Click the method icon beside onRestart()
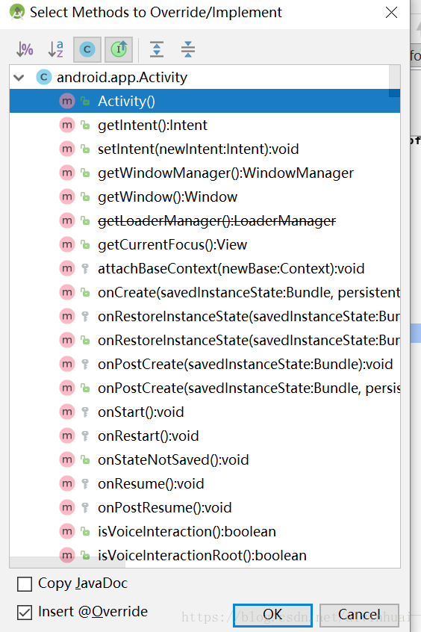The width and height of the screenshot is (421, 632). pos(67,436)
